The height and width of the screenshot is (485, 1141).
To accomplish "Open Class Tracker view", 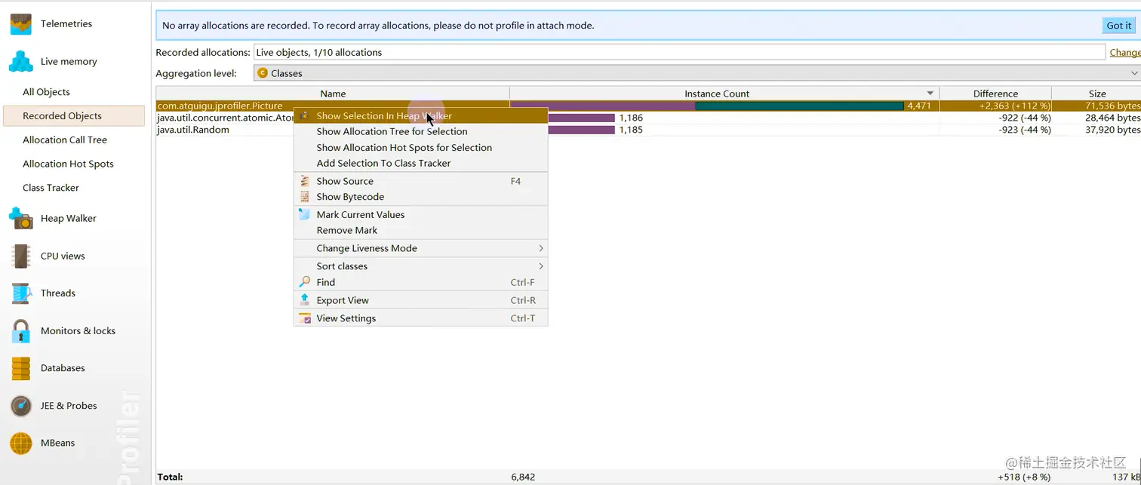I will click(51, 188).
